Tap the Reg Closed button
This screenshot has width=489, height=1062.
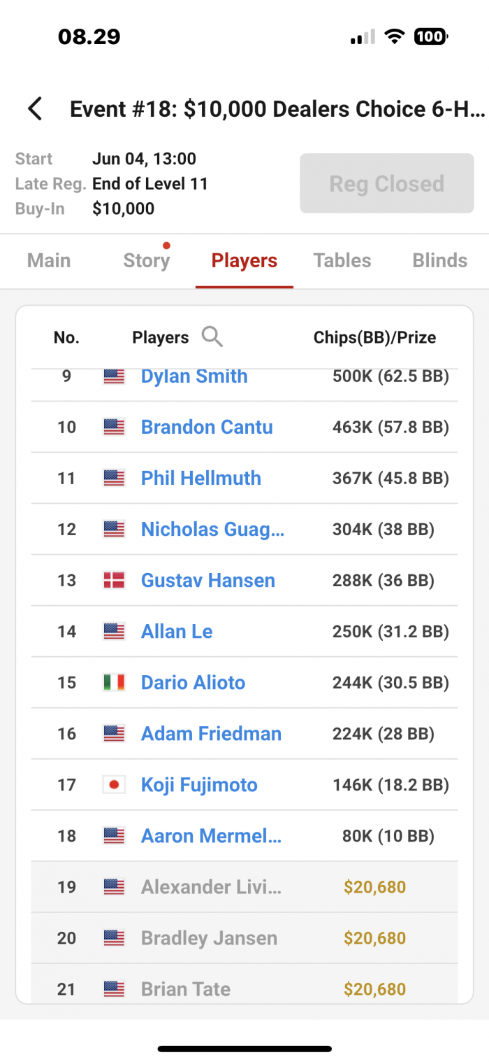[387, 183]
